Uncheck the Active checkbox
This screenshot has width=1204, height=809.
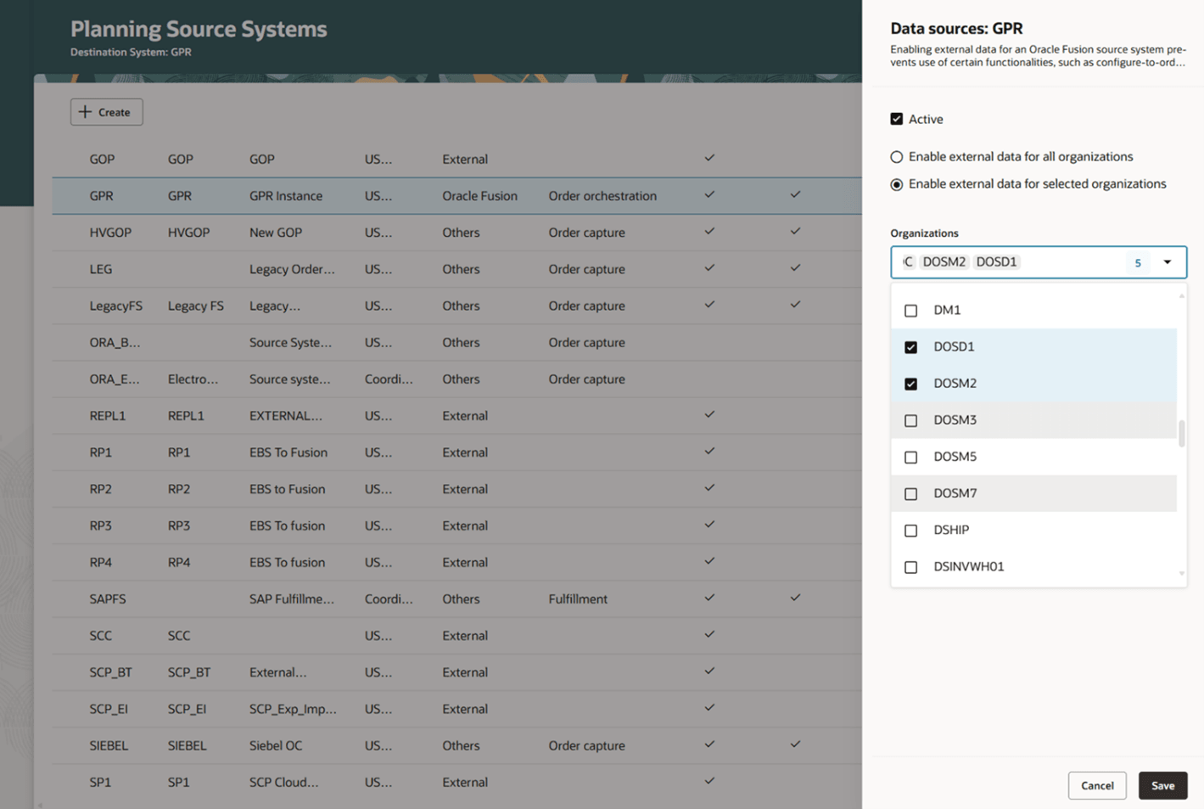(x=896, y=119)
